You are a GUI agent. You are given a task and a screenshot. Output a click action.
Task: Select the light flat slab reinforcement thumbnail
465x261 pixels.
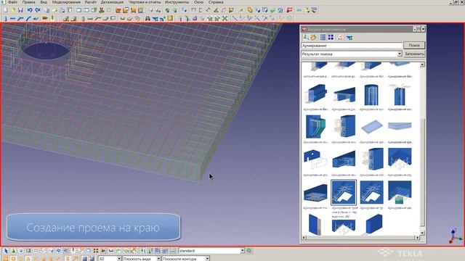(372, 127)
